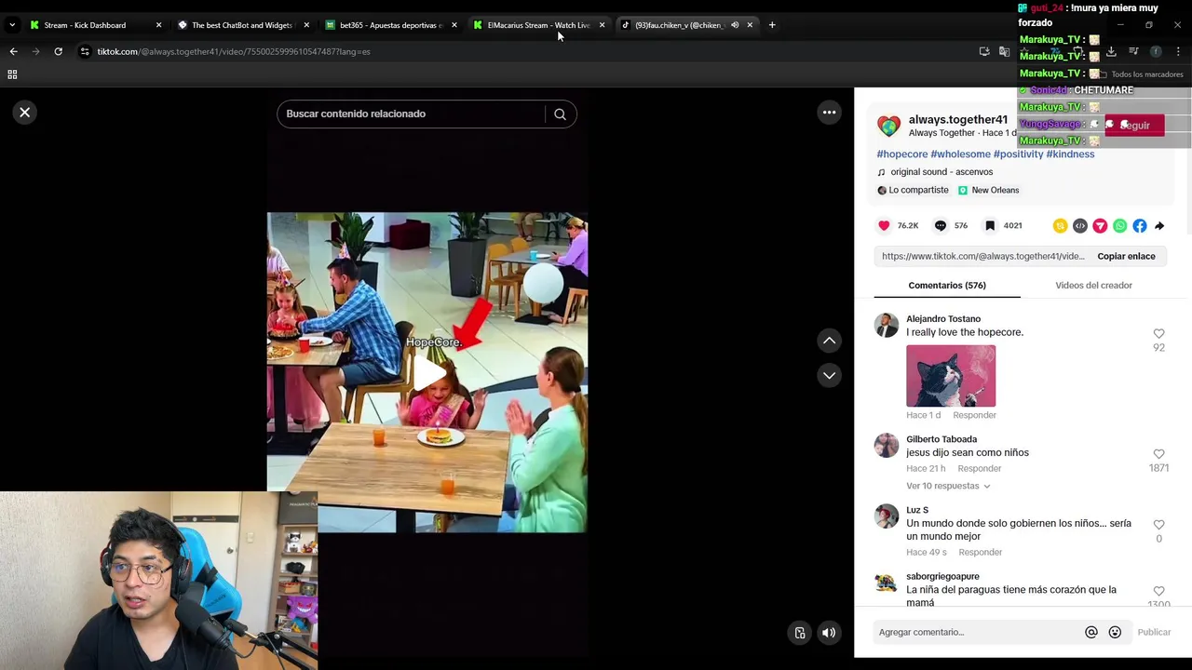Expand 'Ver 10 respuestas' under Gilberto's comment

click(x=948, y=486)
